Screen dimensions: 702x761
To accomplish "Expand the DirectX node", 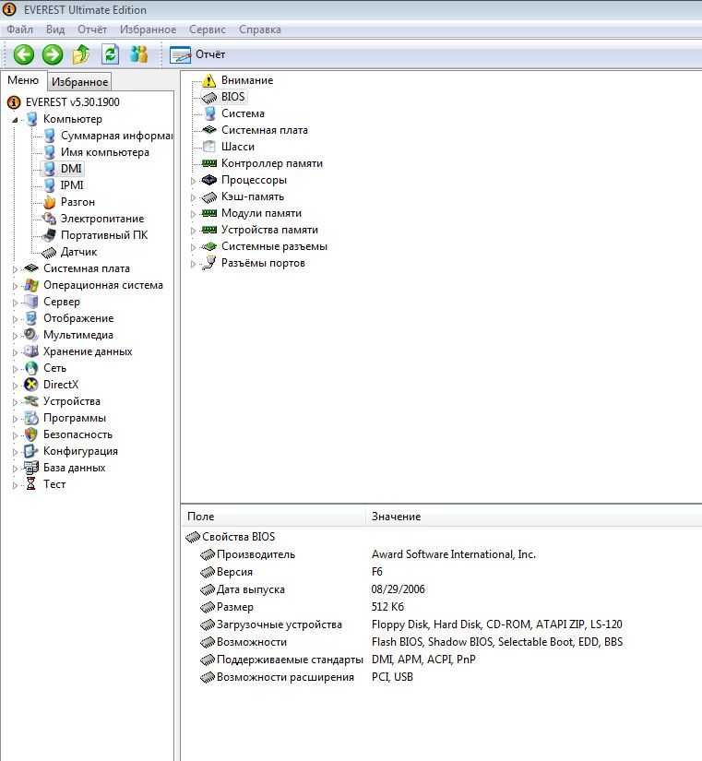I will (15, 386).
